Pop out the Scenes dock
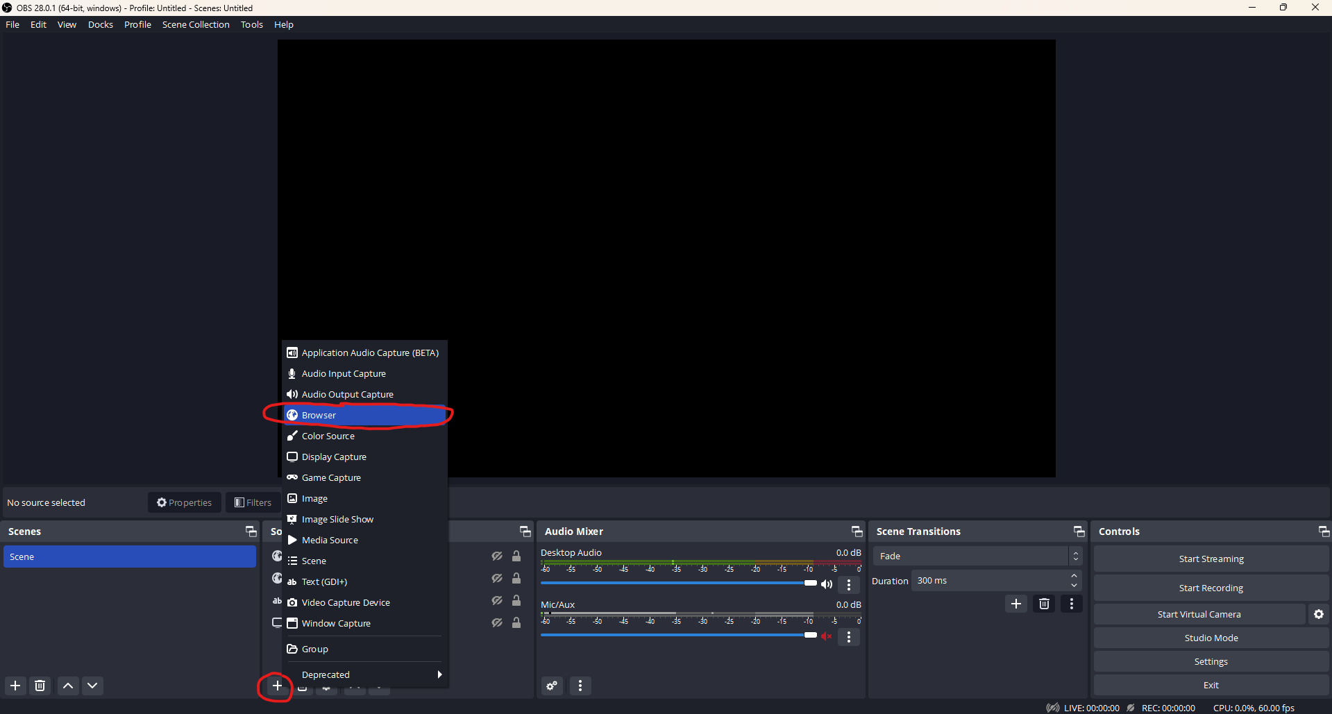The height and width of the screenshot is (714, 1332). (251, 532)
